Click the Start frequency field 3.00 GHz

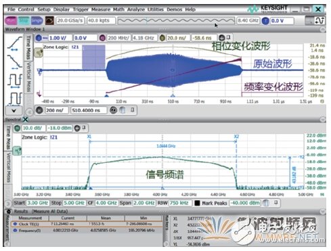tap(38, 203)
